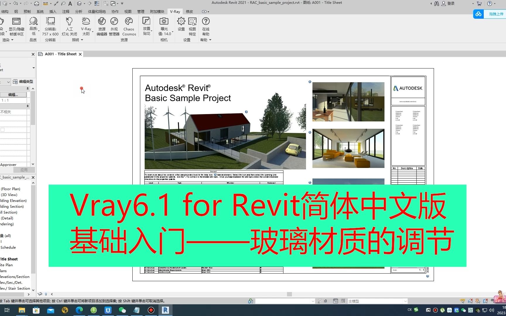
Task: Open the 体量和场地 (Massing & Site) tab
Action: [97, 11]
